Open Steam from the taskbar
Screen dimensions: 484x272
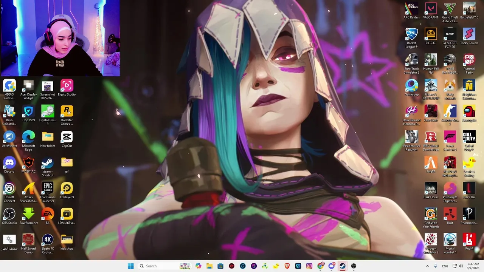pos(343,266)
